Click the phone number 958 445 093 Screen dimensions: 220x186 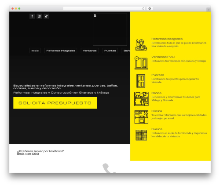(x=28, y=154)
